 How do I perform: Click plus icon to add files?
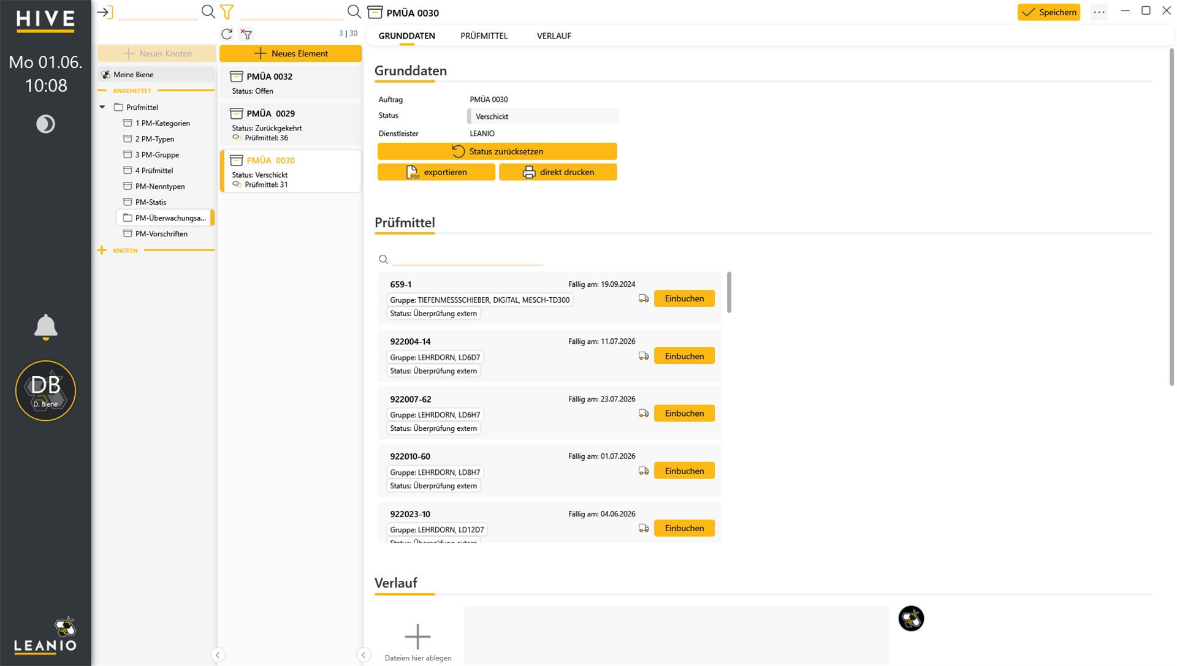tap(417, 637)
